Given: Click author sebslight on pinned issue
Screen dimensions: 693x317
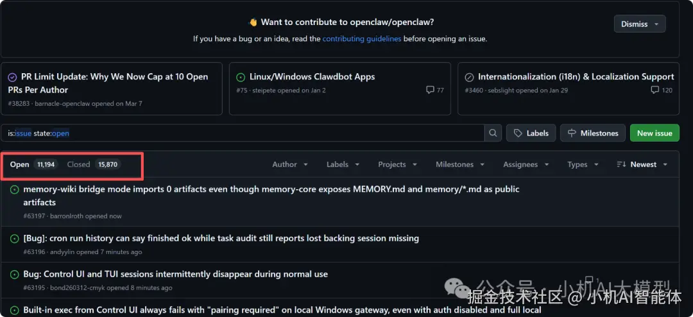Looking at the screenshot, I should [x=501, y=90].
